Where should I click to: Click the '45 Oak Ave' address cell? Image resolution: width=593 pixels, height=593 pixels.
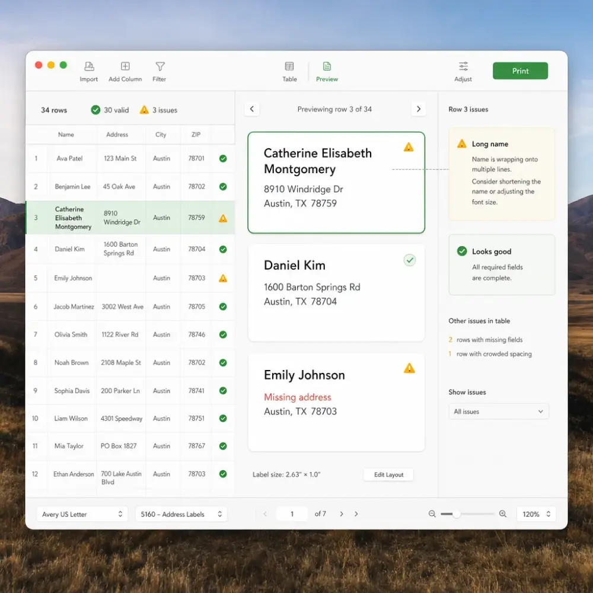click(119, 186)
